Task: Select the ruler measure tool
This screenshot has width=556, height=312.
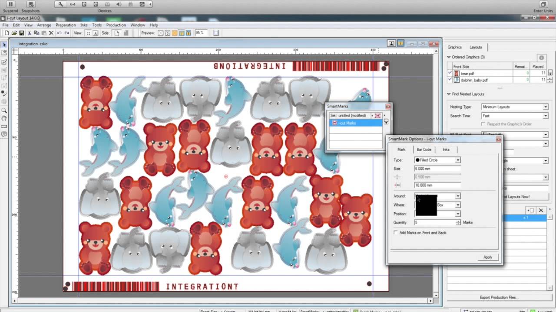Action: 4,126
